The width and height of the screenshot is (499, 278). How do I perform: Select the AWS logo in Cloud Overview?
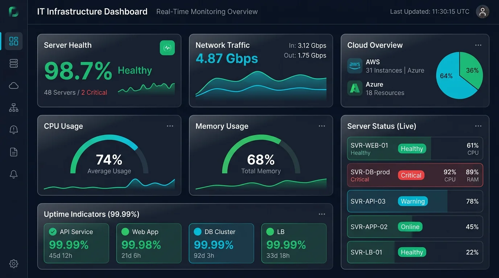pos(355,66)
